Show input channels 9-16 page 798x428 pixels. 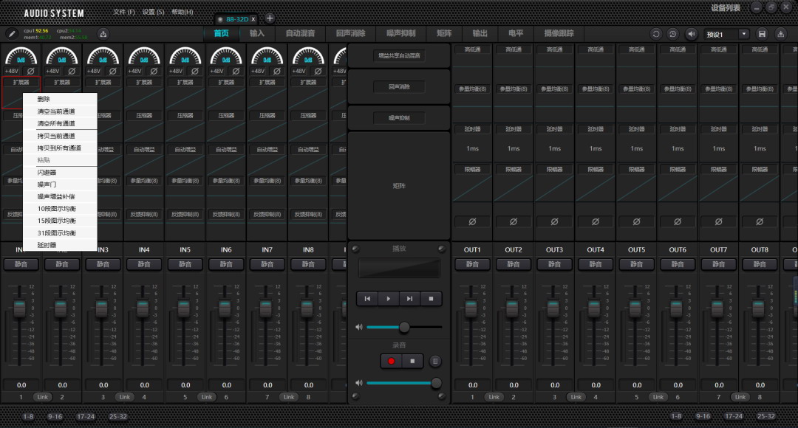tap(55, 417)
